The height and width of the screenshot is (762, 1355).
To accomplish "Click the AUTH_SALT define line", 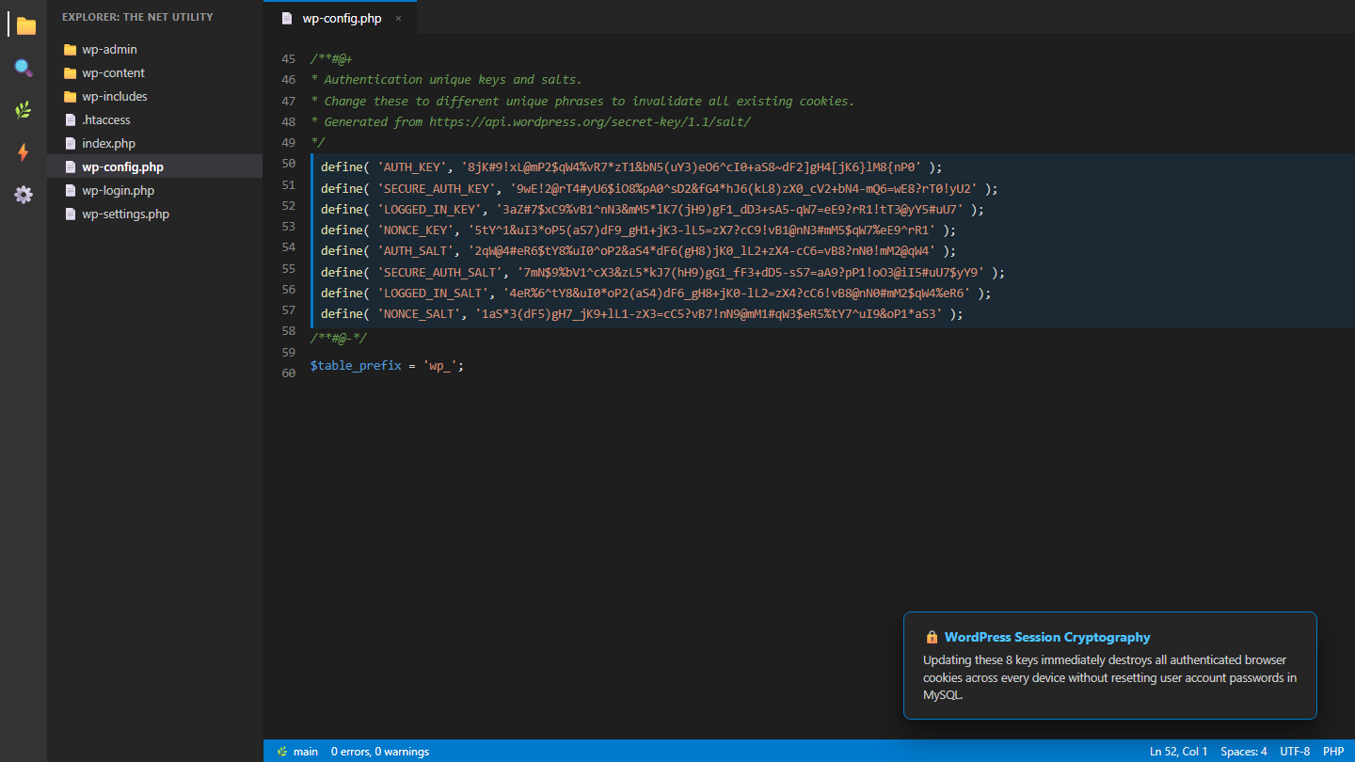I will point(638,250).
